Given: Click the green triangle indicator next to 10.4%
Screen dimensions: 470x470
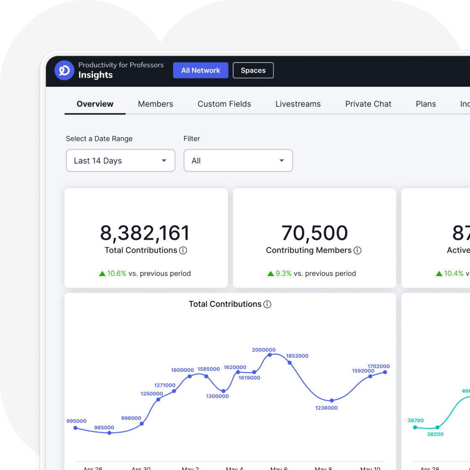Looking at the screenshot, I should click(440, 274).
